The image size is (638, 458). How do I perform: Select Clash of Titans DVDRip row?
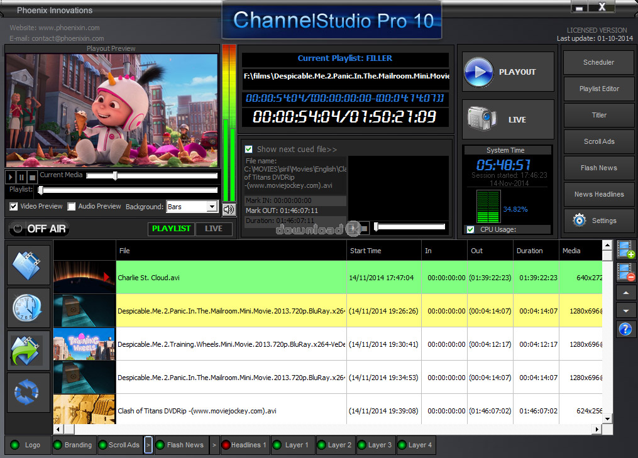click(x=327, y=410)
